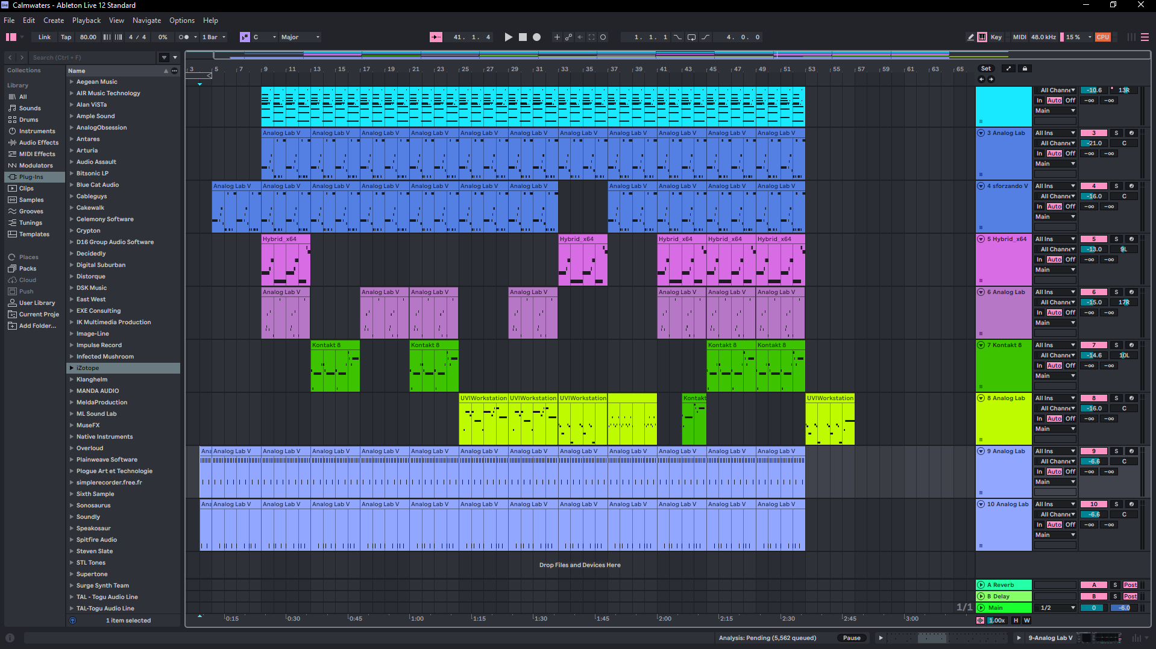This screenshot has width=1156, height=649.
Task: Click the lock icon beside Set
Action: tap(1025, 69)
